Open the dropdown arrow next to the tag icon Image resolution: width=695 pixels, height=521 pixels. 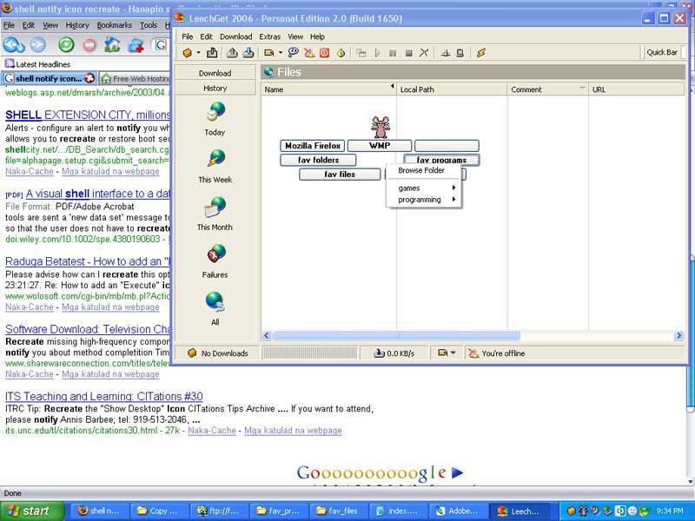click(x=280, y=53)
